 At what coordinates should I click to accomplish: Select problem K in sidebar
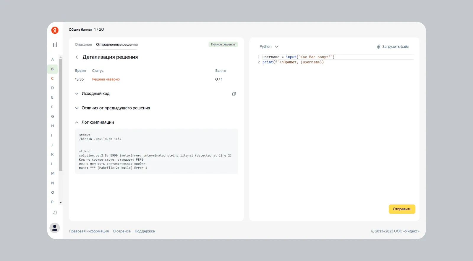pos(53,154)
